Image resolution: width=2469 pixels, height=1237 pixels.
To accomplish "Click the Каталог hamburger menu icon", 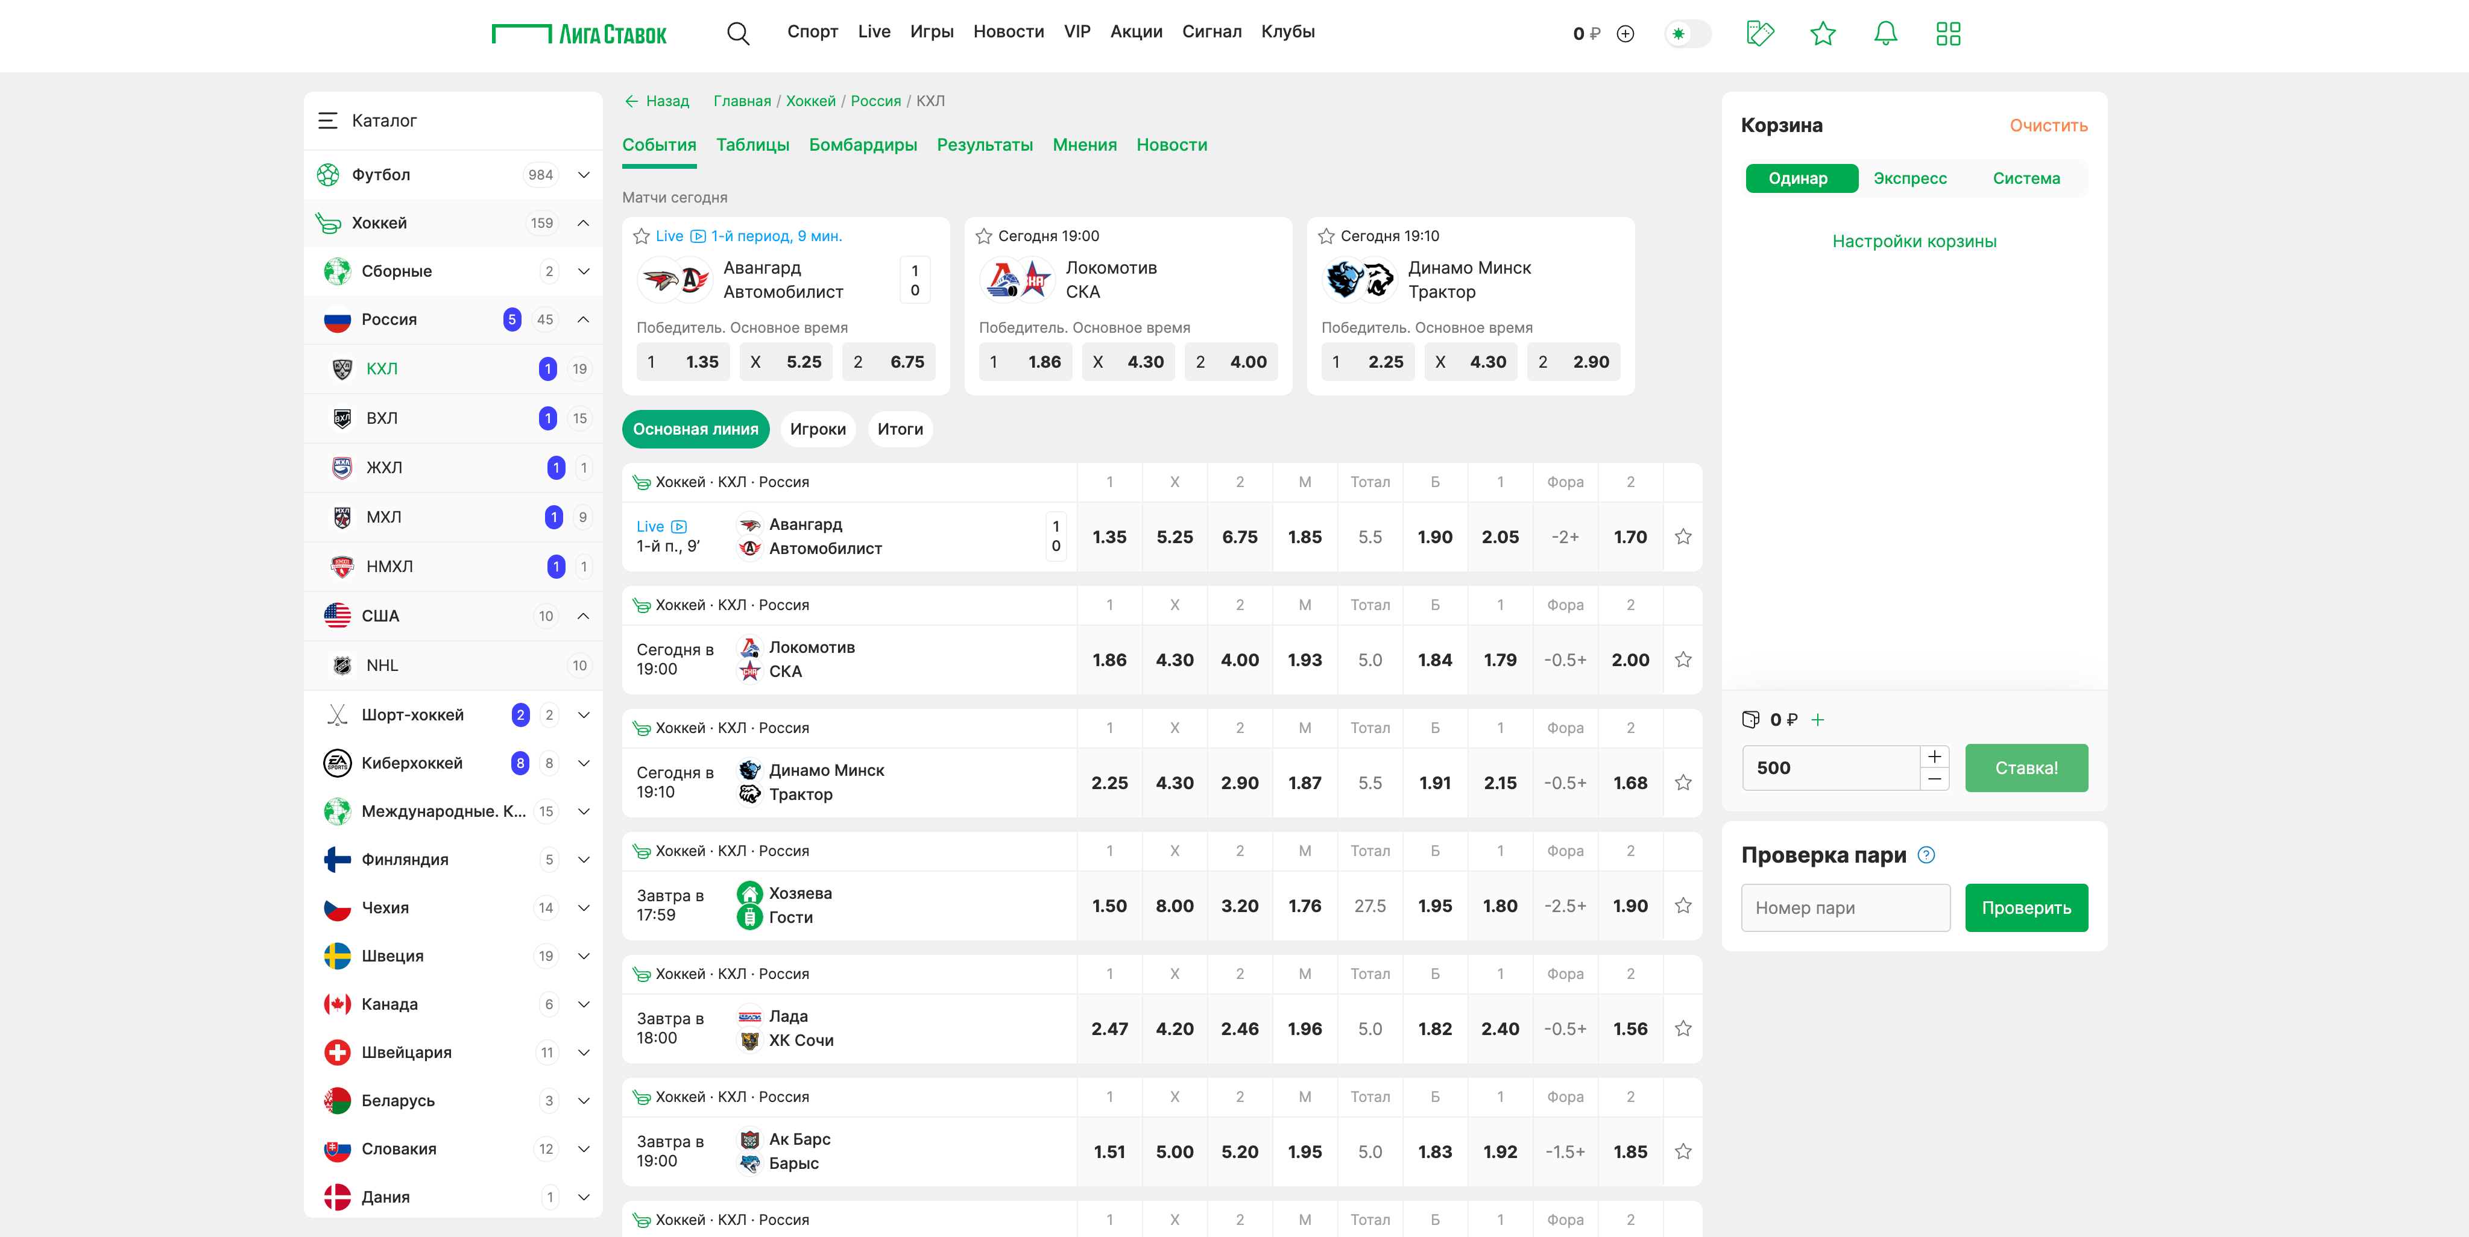I will point(328,121).
